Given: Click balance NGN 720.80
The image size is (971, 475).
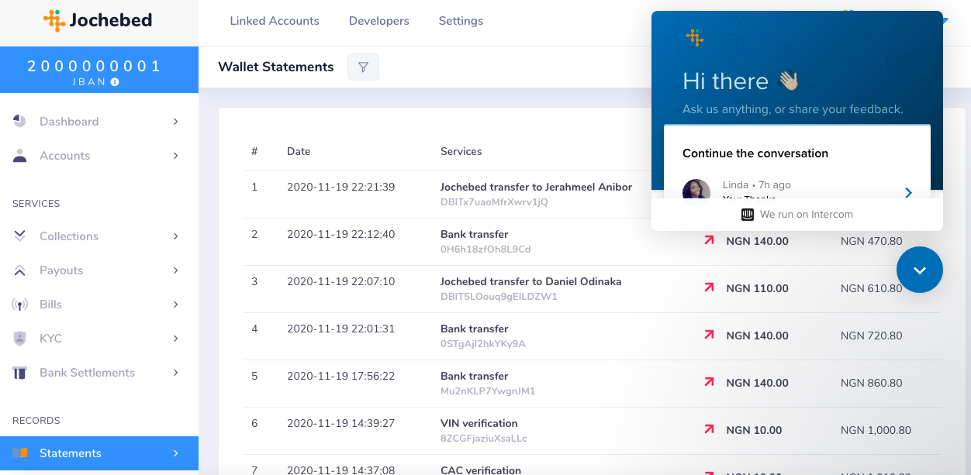Looking at the screenshot, I should (872, 336).
